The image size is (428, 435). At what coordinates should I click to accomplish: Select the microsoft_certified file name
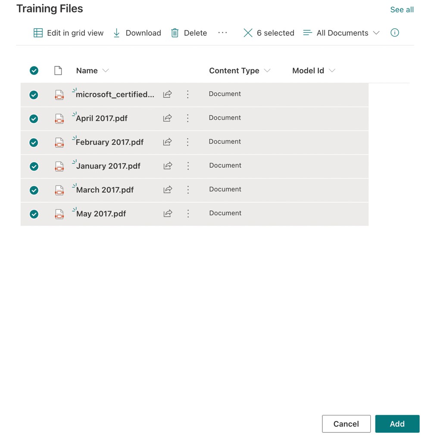point(114,94)
